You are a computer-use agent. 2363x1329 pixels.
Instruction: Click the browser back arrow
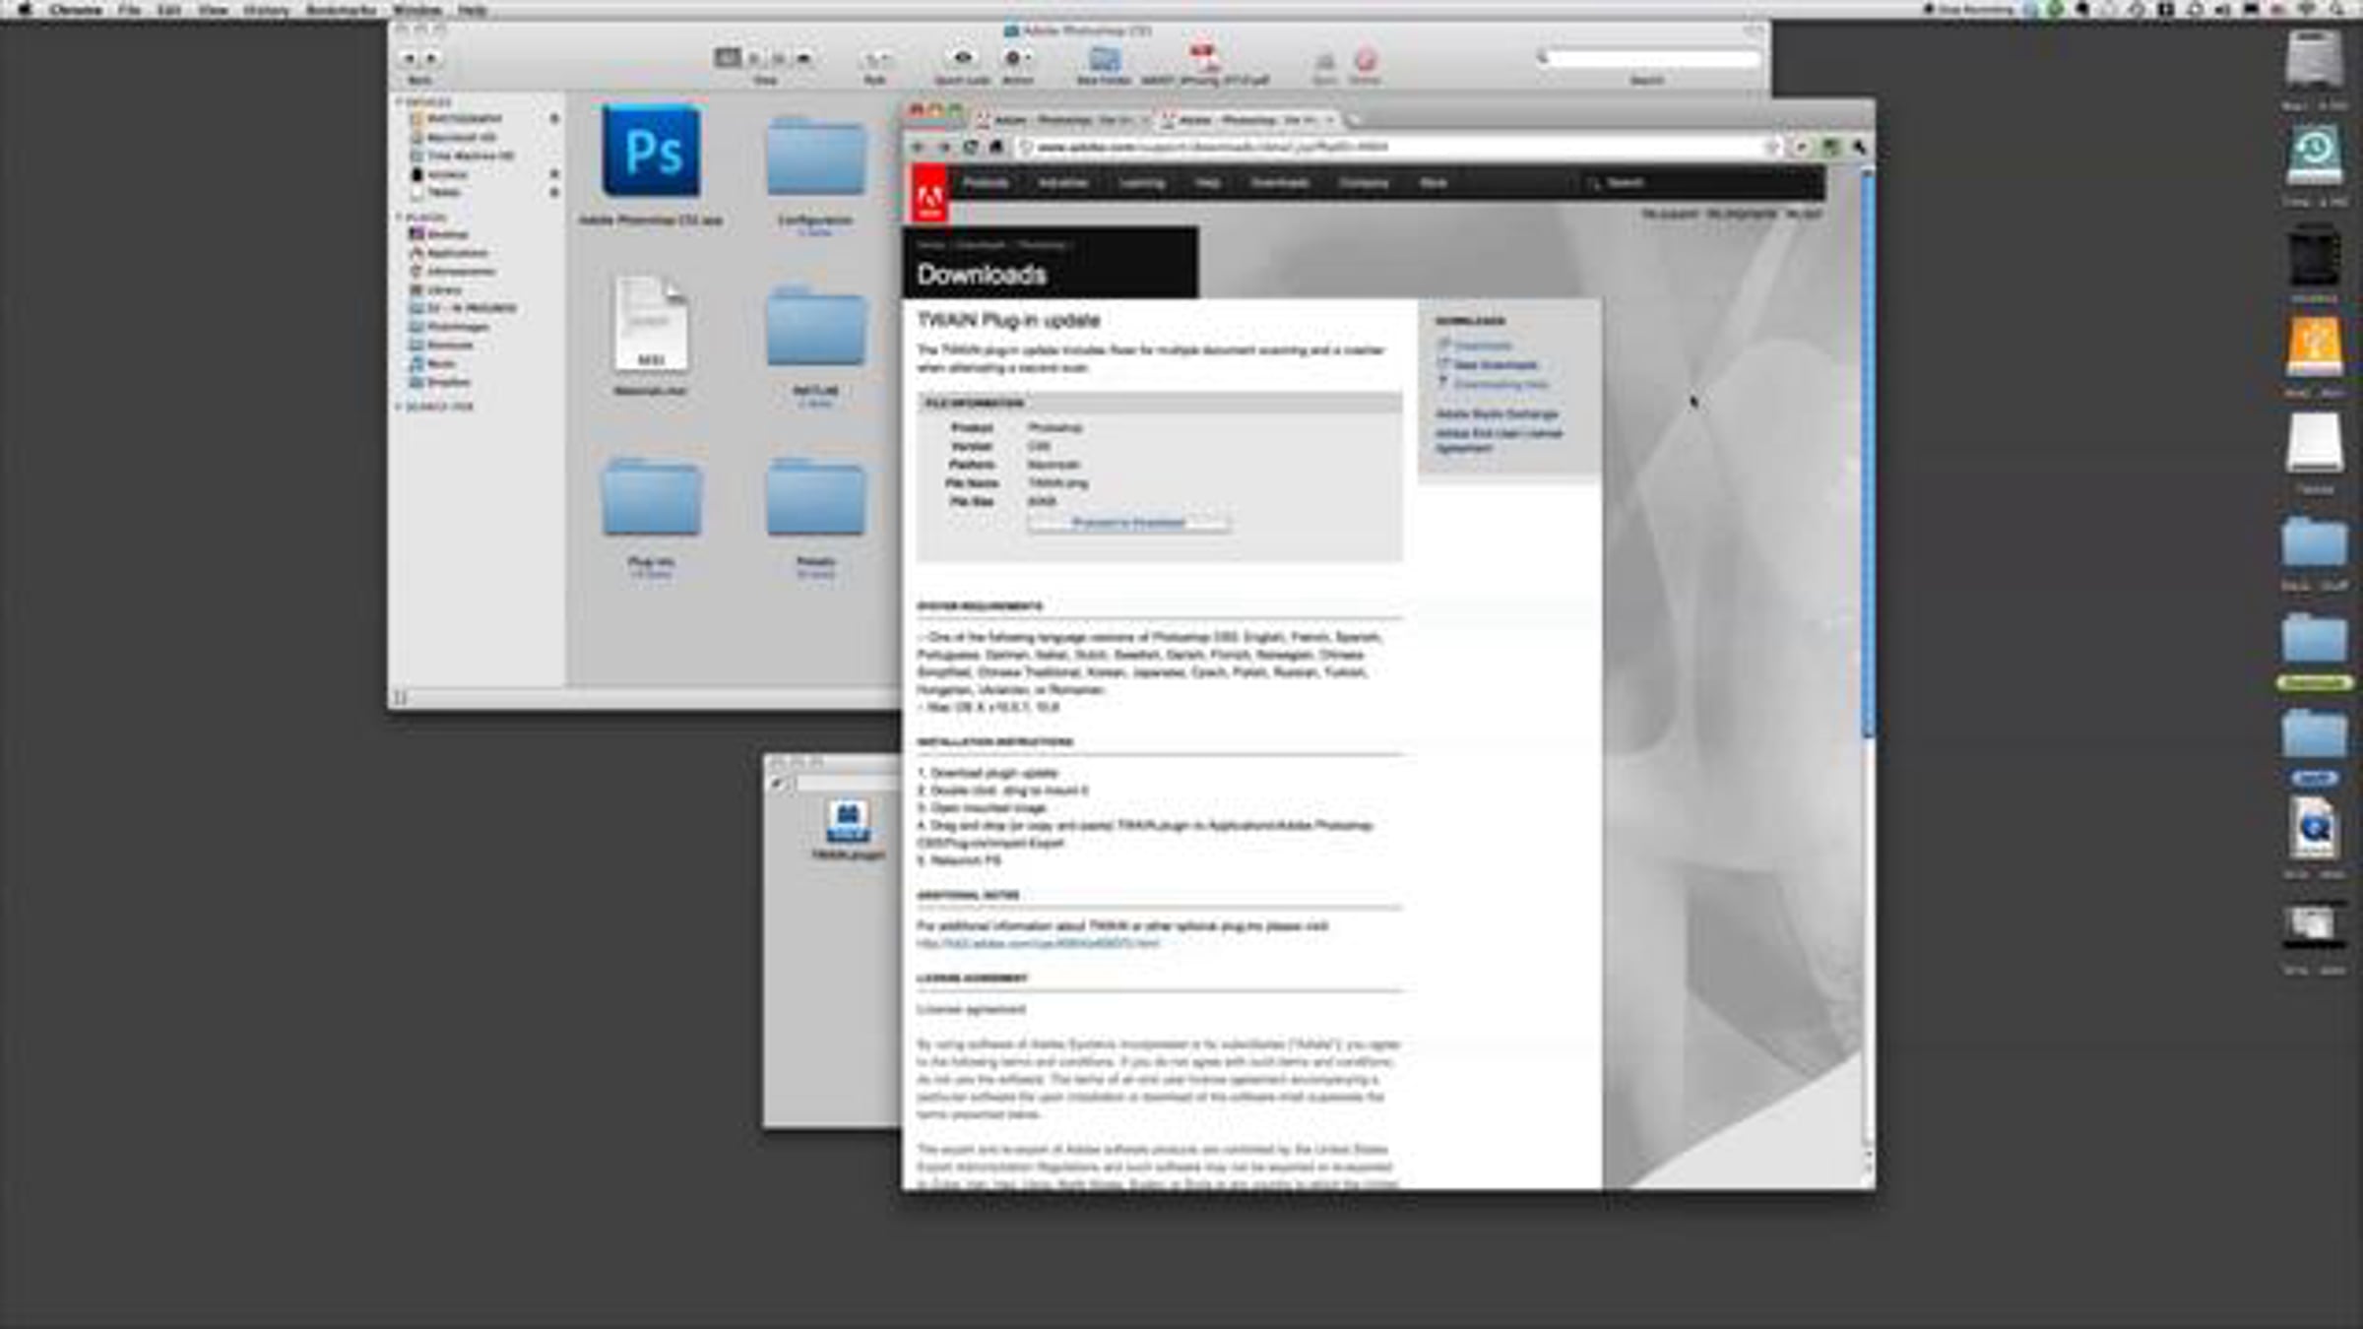919,147
